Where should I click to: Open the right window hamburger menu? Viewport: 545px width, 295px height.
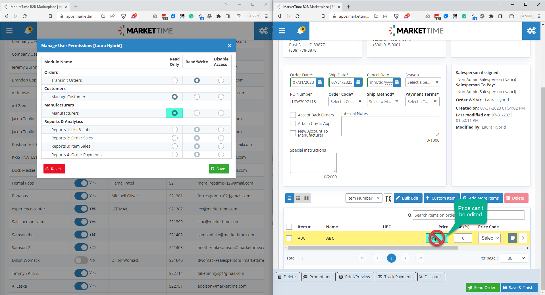click(x=282, y=31)
